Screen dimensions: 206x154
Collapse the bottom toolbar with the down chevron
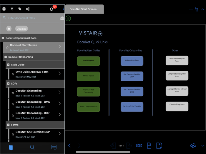click(x=203, y=146)
